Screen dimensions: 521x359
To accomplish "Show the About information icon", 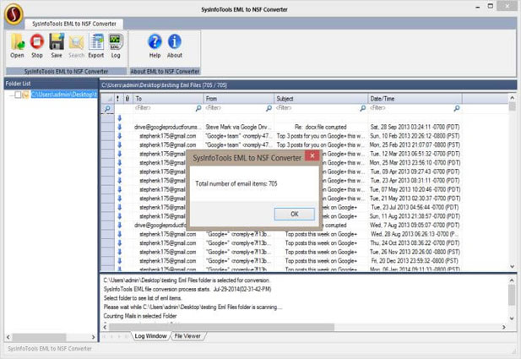I will [x=175, y=46].
